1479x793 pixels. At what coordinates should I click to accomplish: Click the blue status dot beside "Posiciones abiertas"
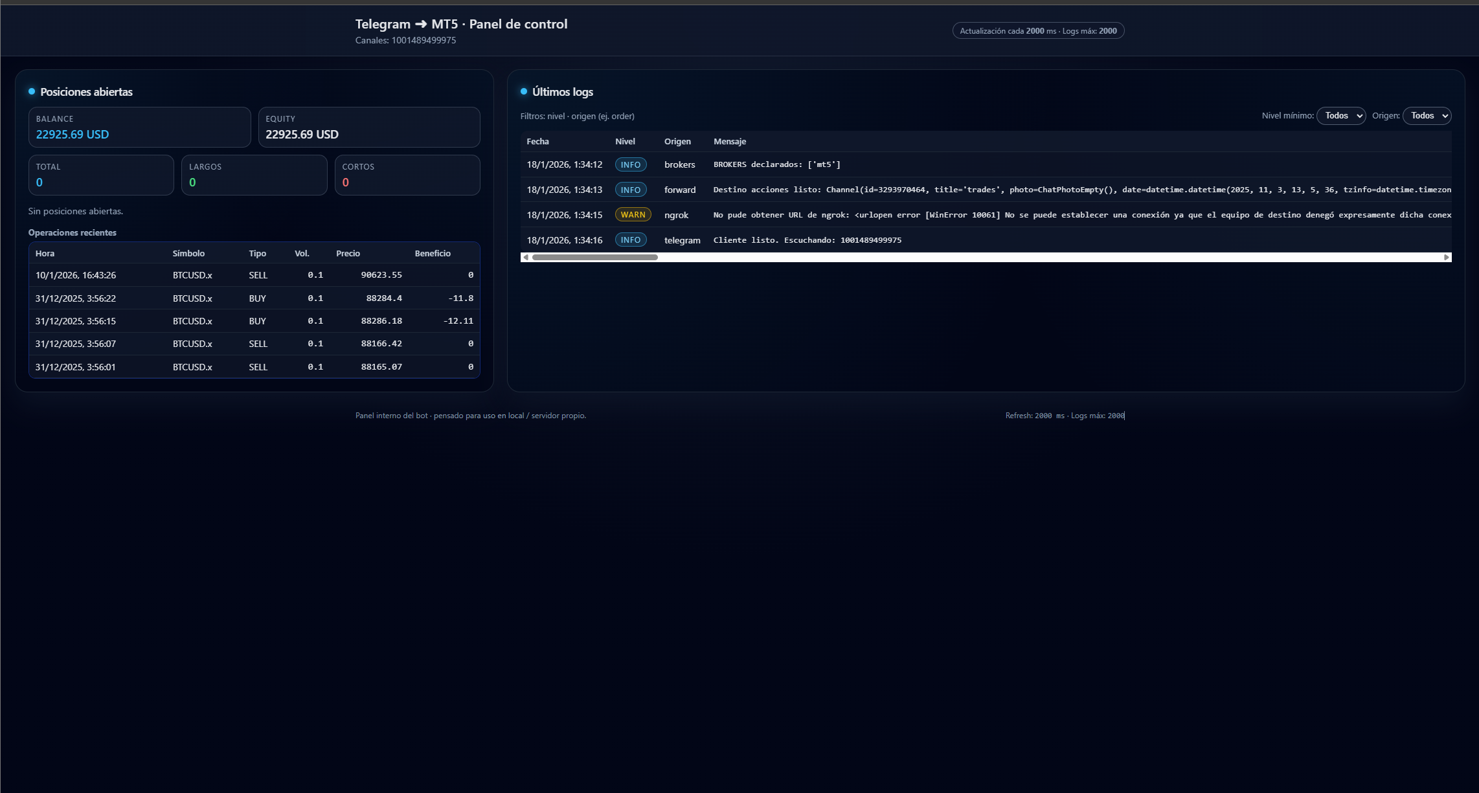(x=30, y=92)
